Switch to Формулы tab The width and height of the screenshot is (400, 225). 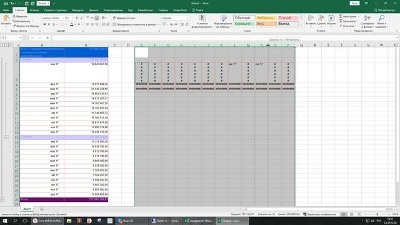[77, 10]
